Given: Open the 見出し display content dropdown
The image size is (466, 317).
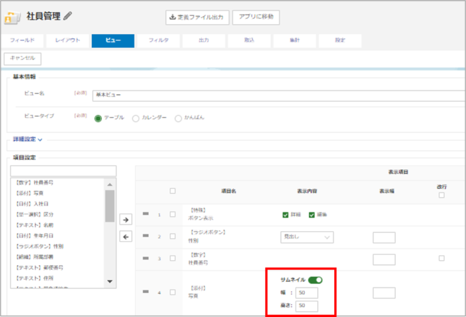Looking at the screenshot, I should pyautogui.click(x=307, y=237).
